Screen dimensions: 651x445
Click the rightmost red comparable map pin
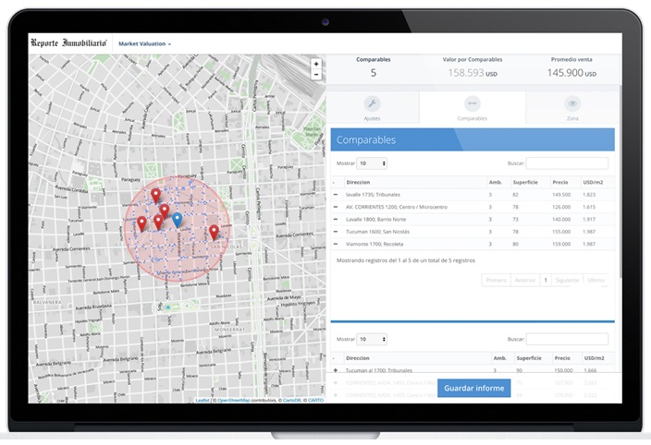pos(214,231)
